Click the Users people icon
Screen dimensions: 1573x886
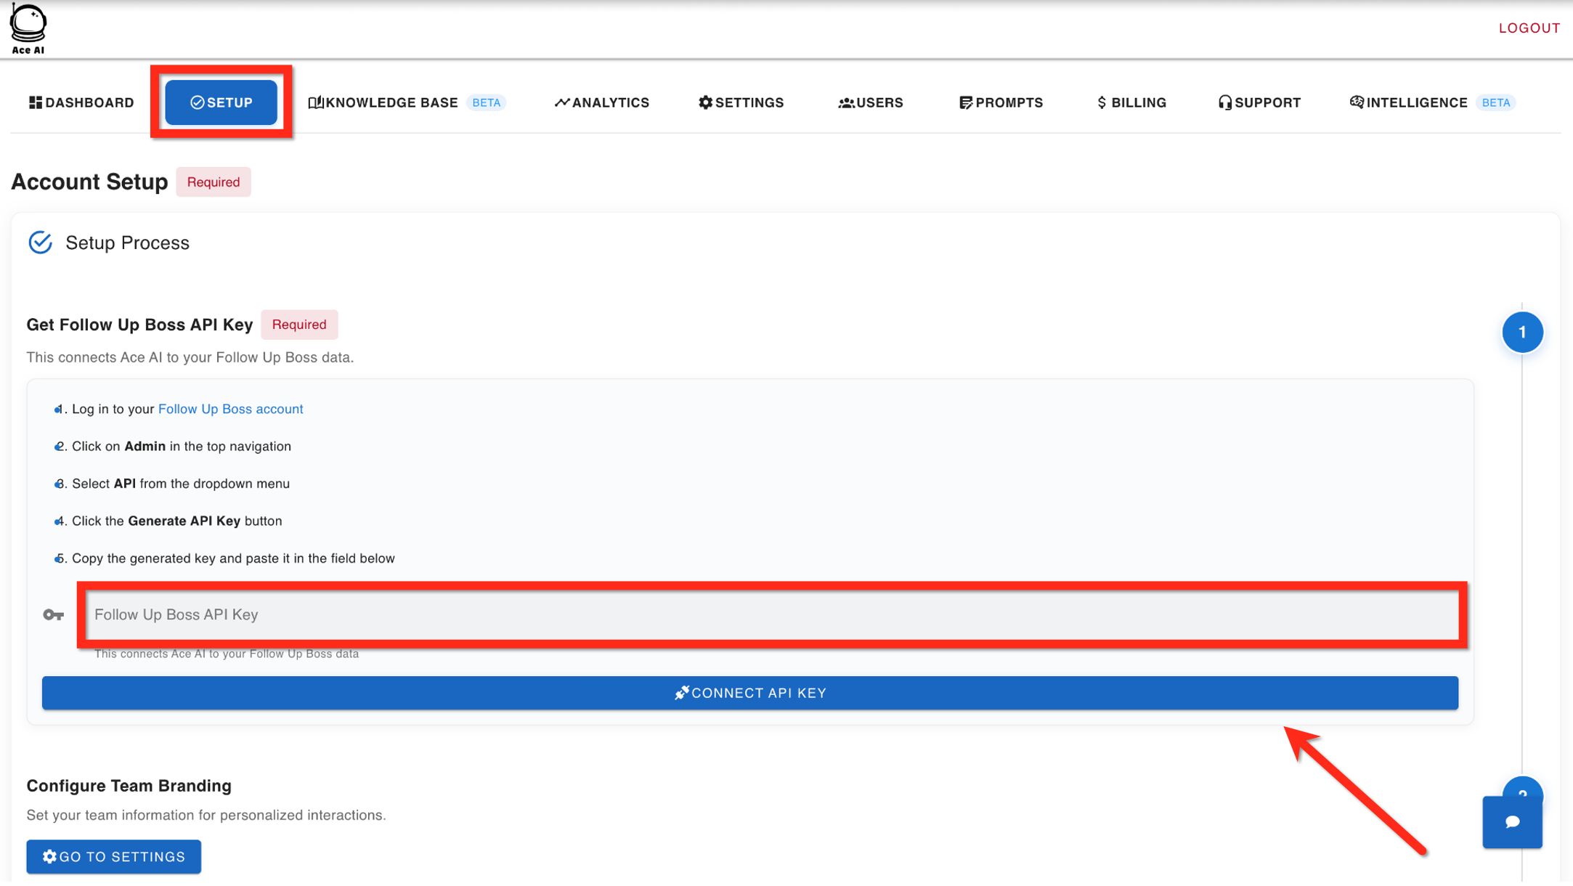click(x=846, y=102)
